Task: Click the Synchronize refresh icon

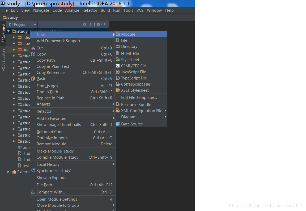Action: tap(33, 170)
